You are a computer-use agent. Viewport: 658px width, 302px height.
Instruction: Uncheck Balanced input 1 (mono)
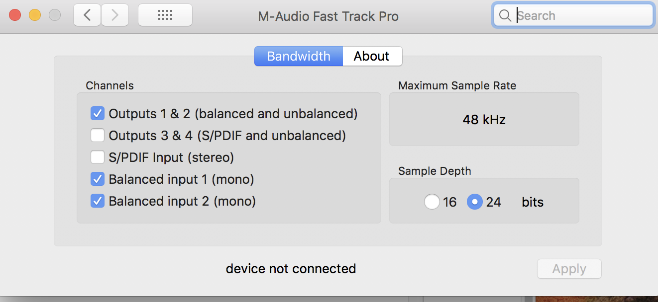pos(97,179)
